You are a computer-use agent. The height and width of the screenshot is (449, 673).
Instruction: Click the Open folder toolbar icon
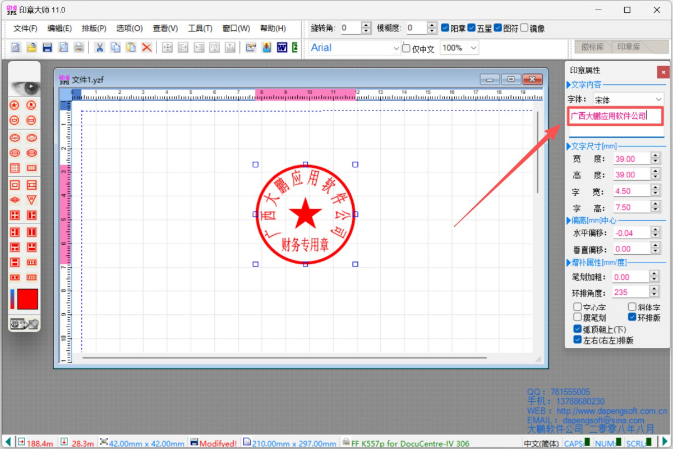point(32,48)
